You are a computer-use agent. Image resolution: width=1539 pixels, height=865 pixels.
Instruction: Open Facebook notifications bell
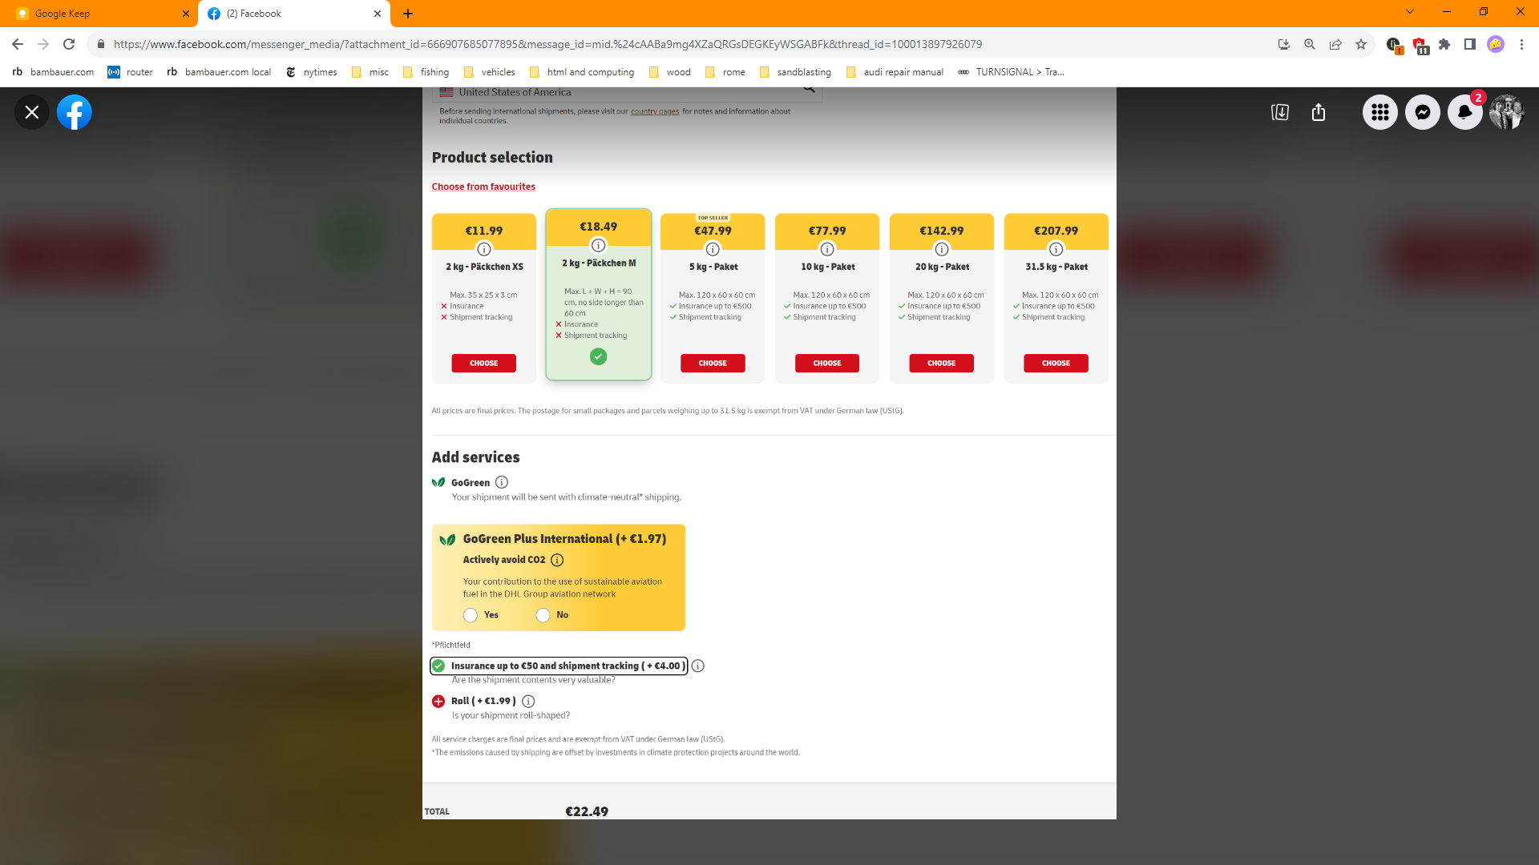1464,112
